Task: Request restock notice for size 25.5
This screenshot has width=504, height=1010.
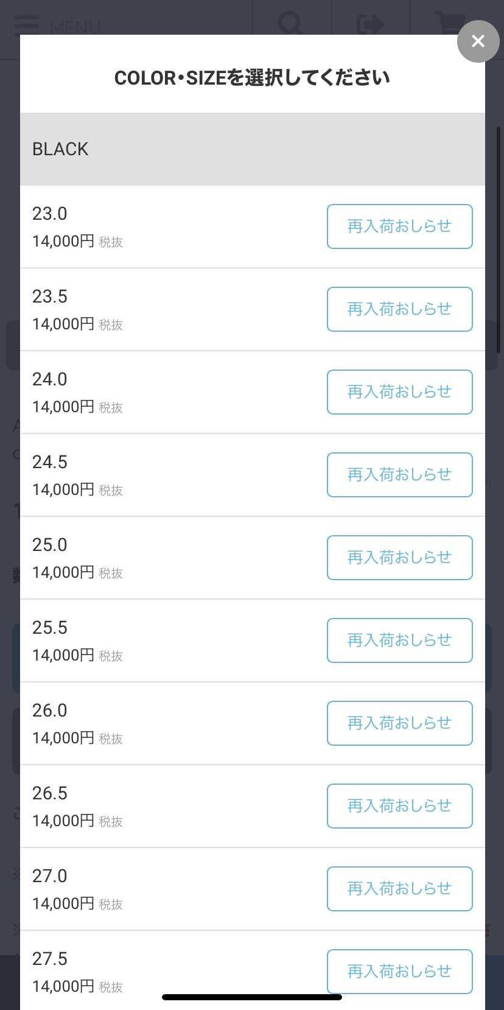Action: click(x=399, y=640)
